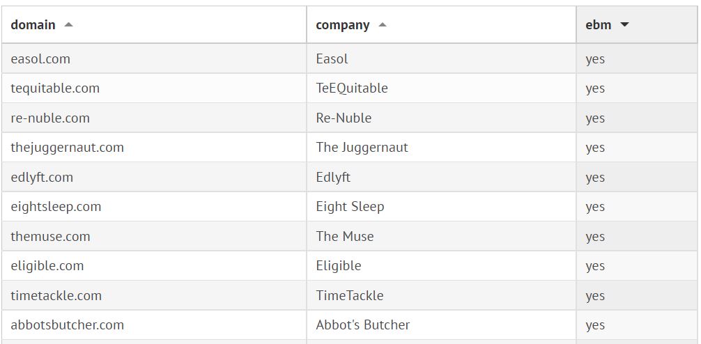Click the Eligible company cell
The width and height of the screenshot is (701, 344).
coord(338,266)
